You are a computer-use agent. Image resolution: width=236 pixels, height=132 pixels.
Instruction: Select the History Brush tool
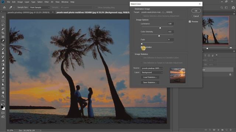[3, 57]
